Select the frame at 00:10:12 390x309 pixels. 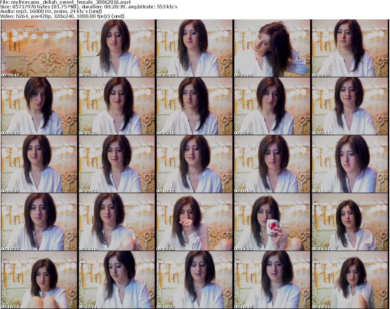tap(194, 164)
